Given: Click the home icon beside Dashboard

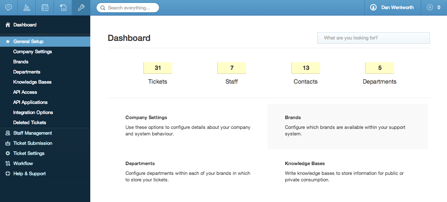Looking at the screenshot, I should (x=8, y=25).
